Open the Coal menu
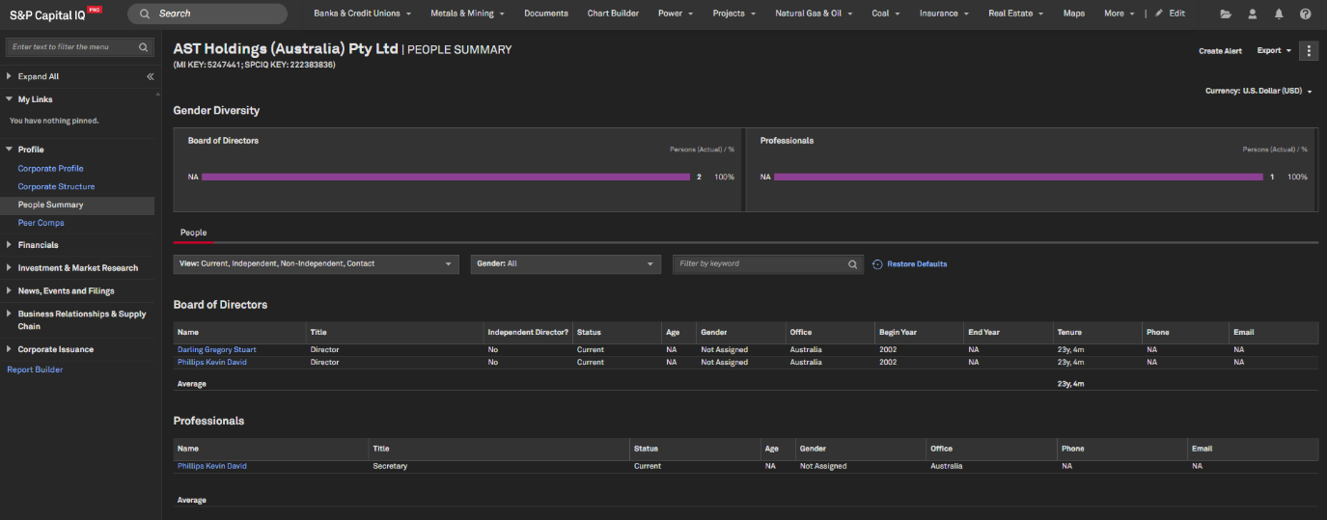This screenshot has height=520, width=1327. [886, 14]
